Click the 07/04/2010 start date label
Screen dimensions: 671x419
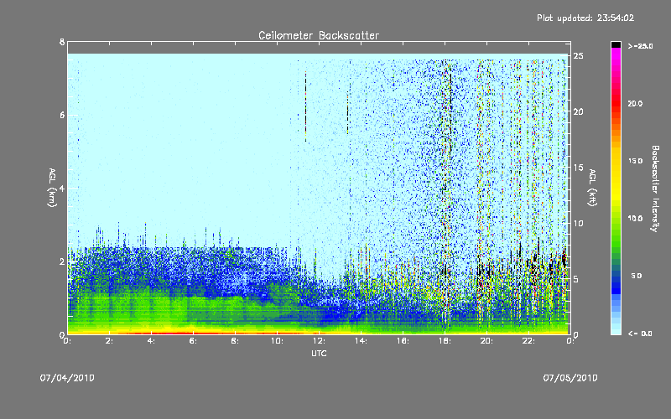pos(67,378)
